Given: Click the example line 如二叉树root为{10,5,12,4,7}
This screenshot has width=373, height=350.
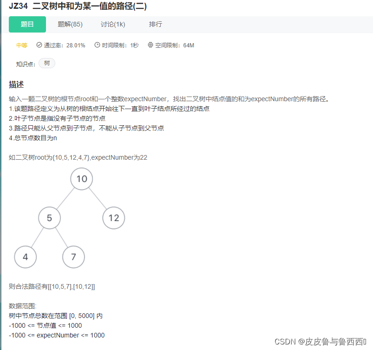Looking at the screenshot, I should point(78,157).
